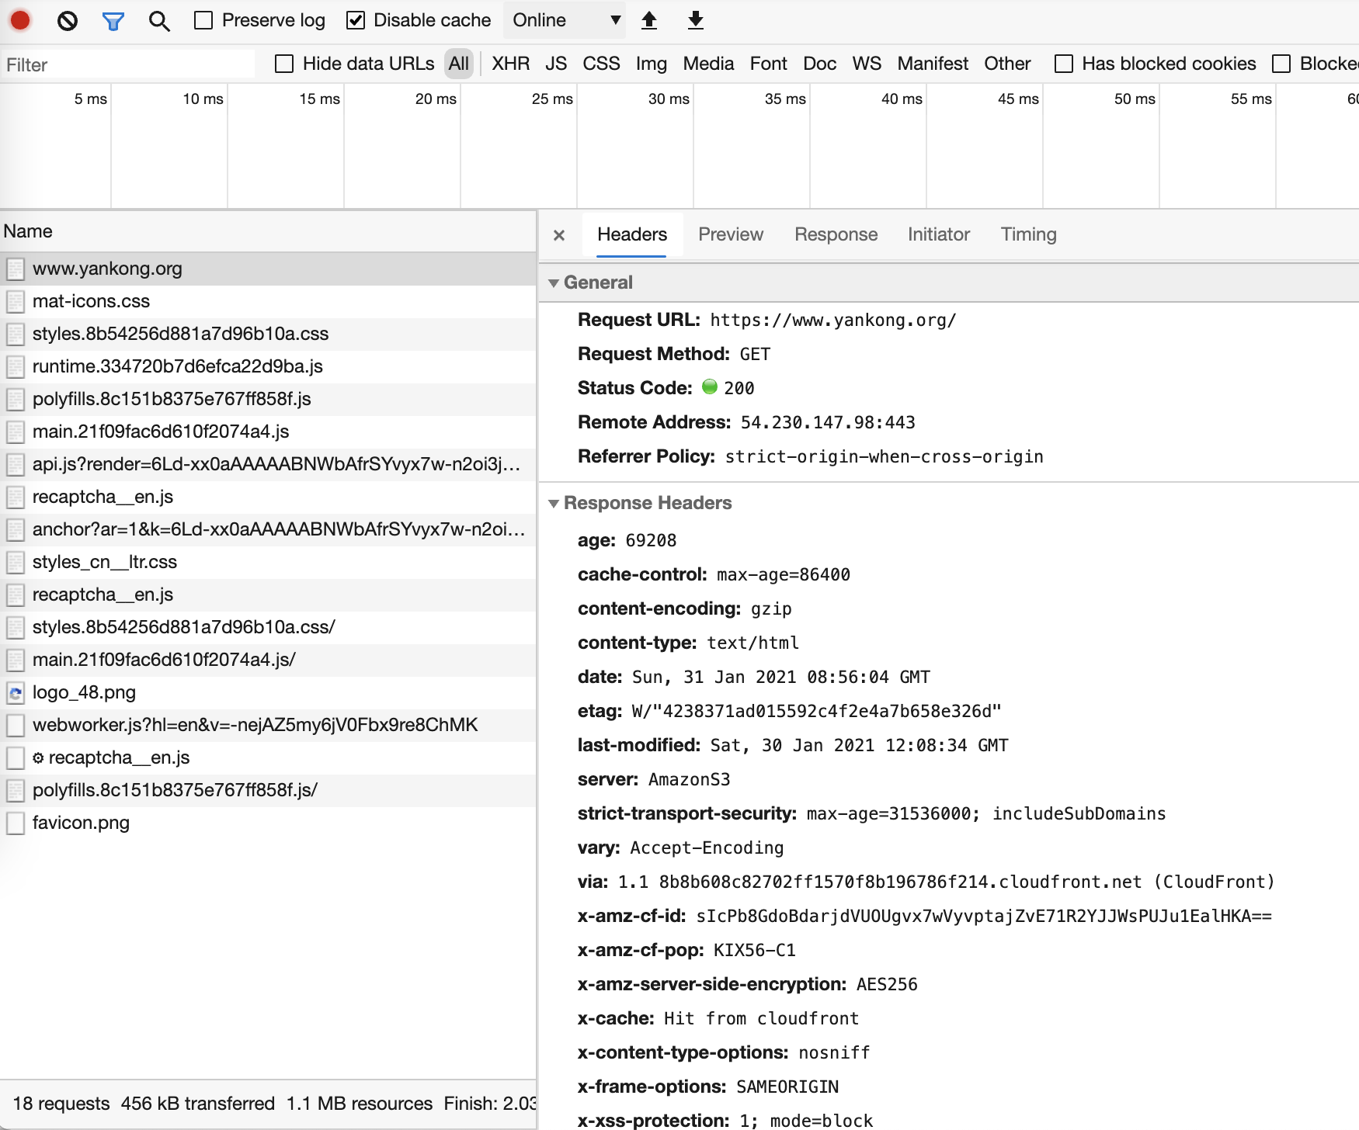Image resolution: width=1359 pixels, height=1130 pixels.
Task: Select polyfills.8c151b8375e767ff858f.js request
Action: coord(268,400)
